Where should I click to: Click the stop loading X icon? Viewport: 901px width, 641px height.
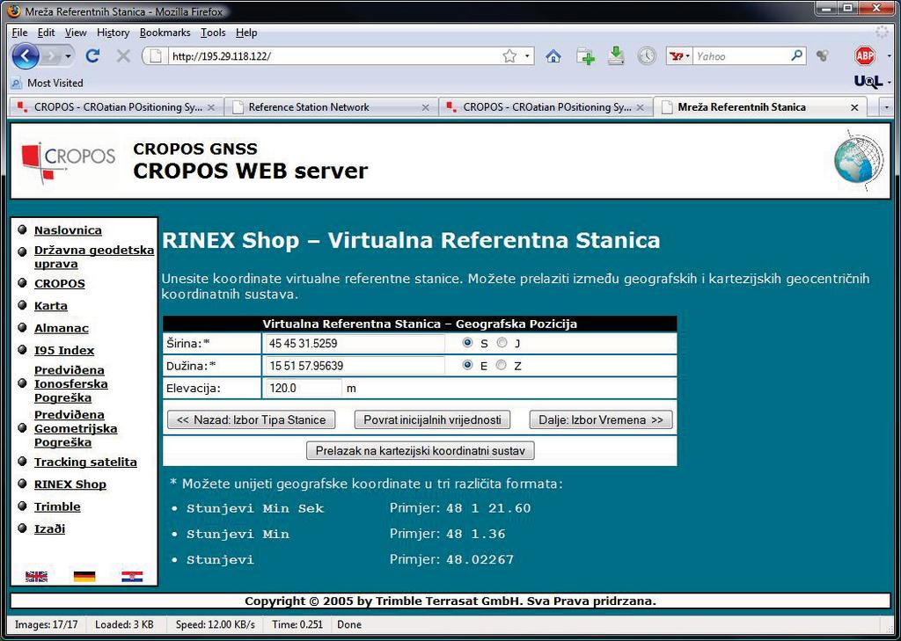(x=123, y=55)
